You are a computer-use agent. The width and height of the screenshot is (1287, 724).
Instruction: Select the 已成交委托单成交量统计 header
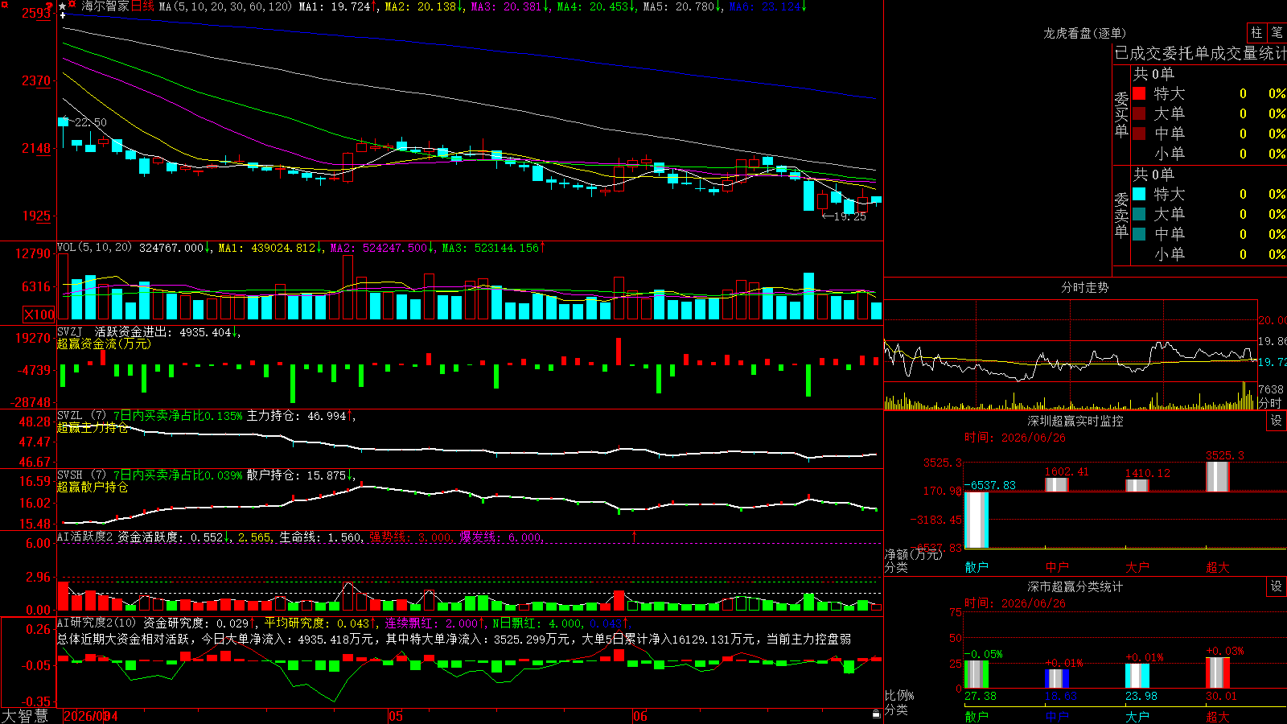tap(1200, 53)
